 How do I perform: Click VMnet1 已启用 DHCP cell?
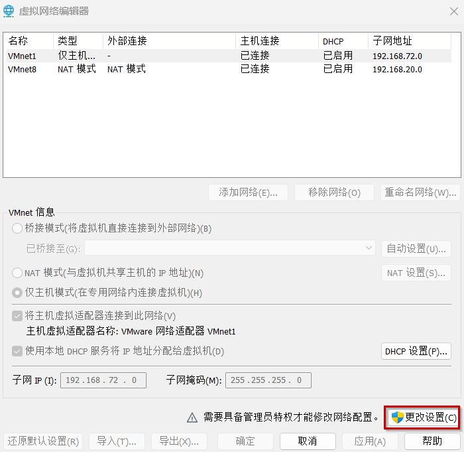[337, 56]
